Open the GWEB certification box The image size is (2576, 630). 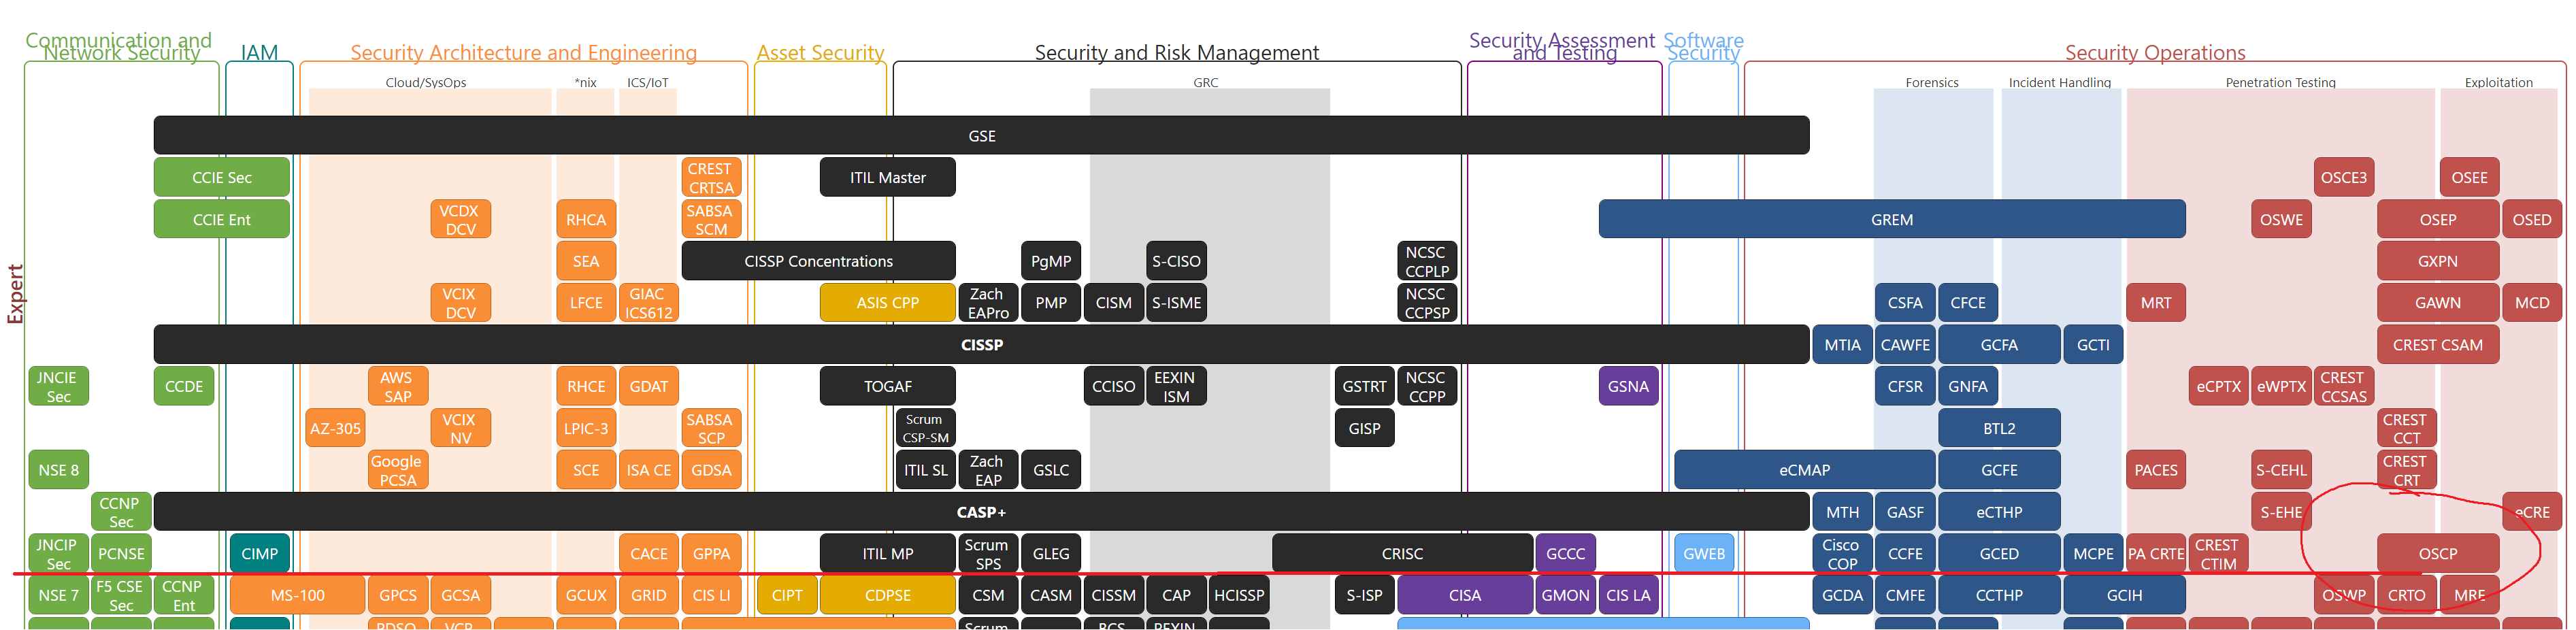click(x=1703, y=554)
